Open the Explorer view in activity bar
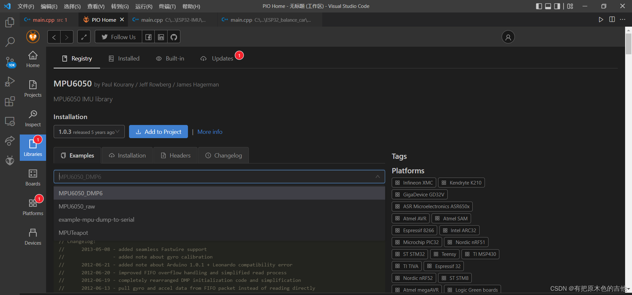 (10, 22)
